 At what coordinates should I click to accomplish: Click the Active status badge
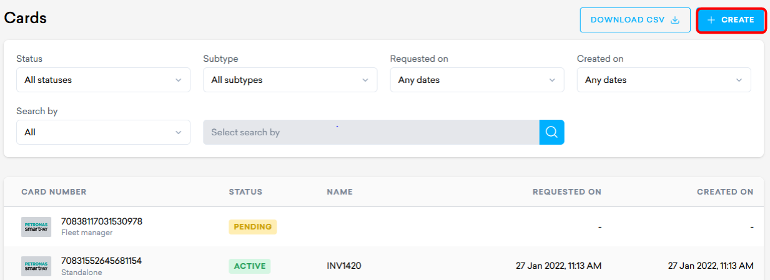click(249, 266)
